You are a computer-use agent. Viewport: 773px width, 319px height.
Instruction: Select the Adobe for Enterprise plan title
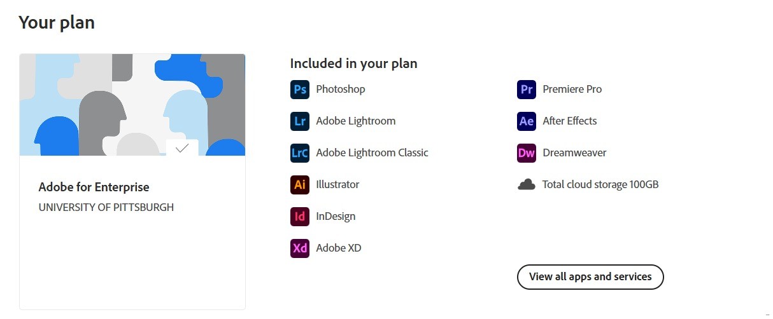tap(94, 187)
